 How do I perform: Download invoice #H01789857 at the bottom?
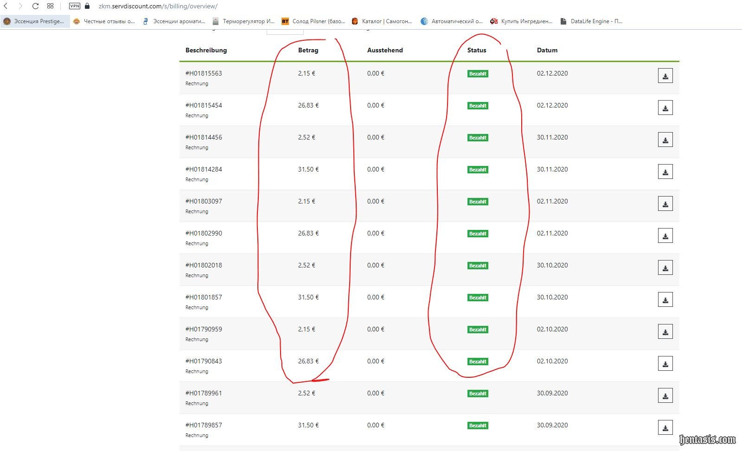coord(665,428)
